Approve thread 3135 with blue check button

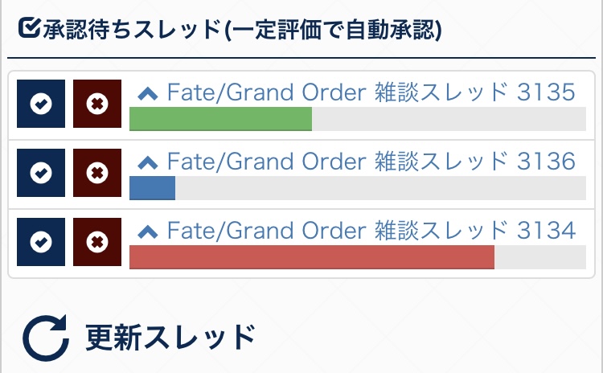tap(41, 104)
